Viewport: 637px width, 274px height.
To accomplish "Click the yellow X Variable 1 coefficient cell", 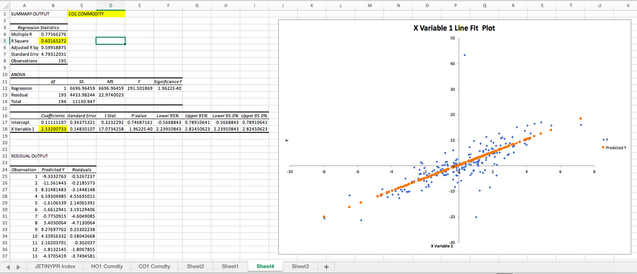I will click(x=53, y=129).
